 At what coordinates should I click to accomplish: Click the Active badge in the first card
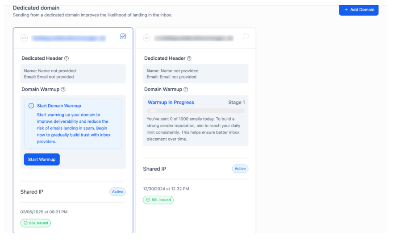tap(117, 192)
